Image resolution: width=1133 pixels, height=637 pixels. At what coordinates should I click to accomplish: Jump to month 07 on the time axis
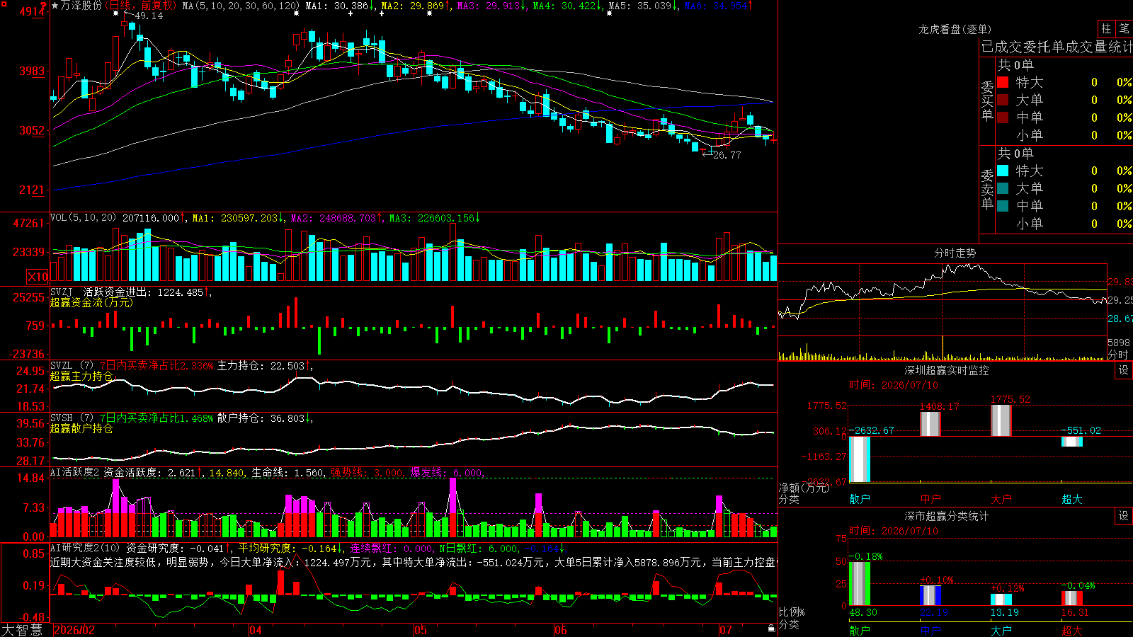pyautogui.click(x=726, y=630)
